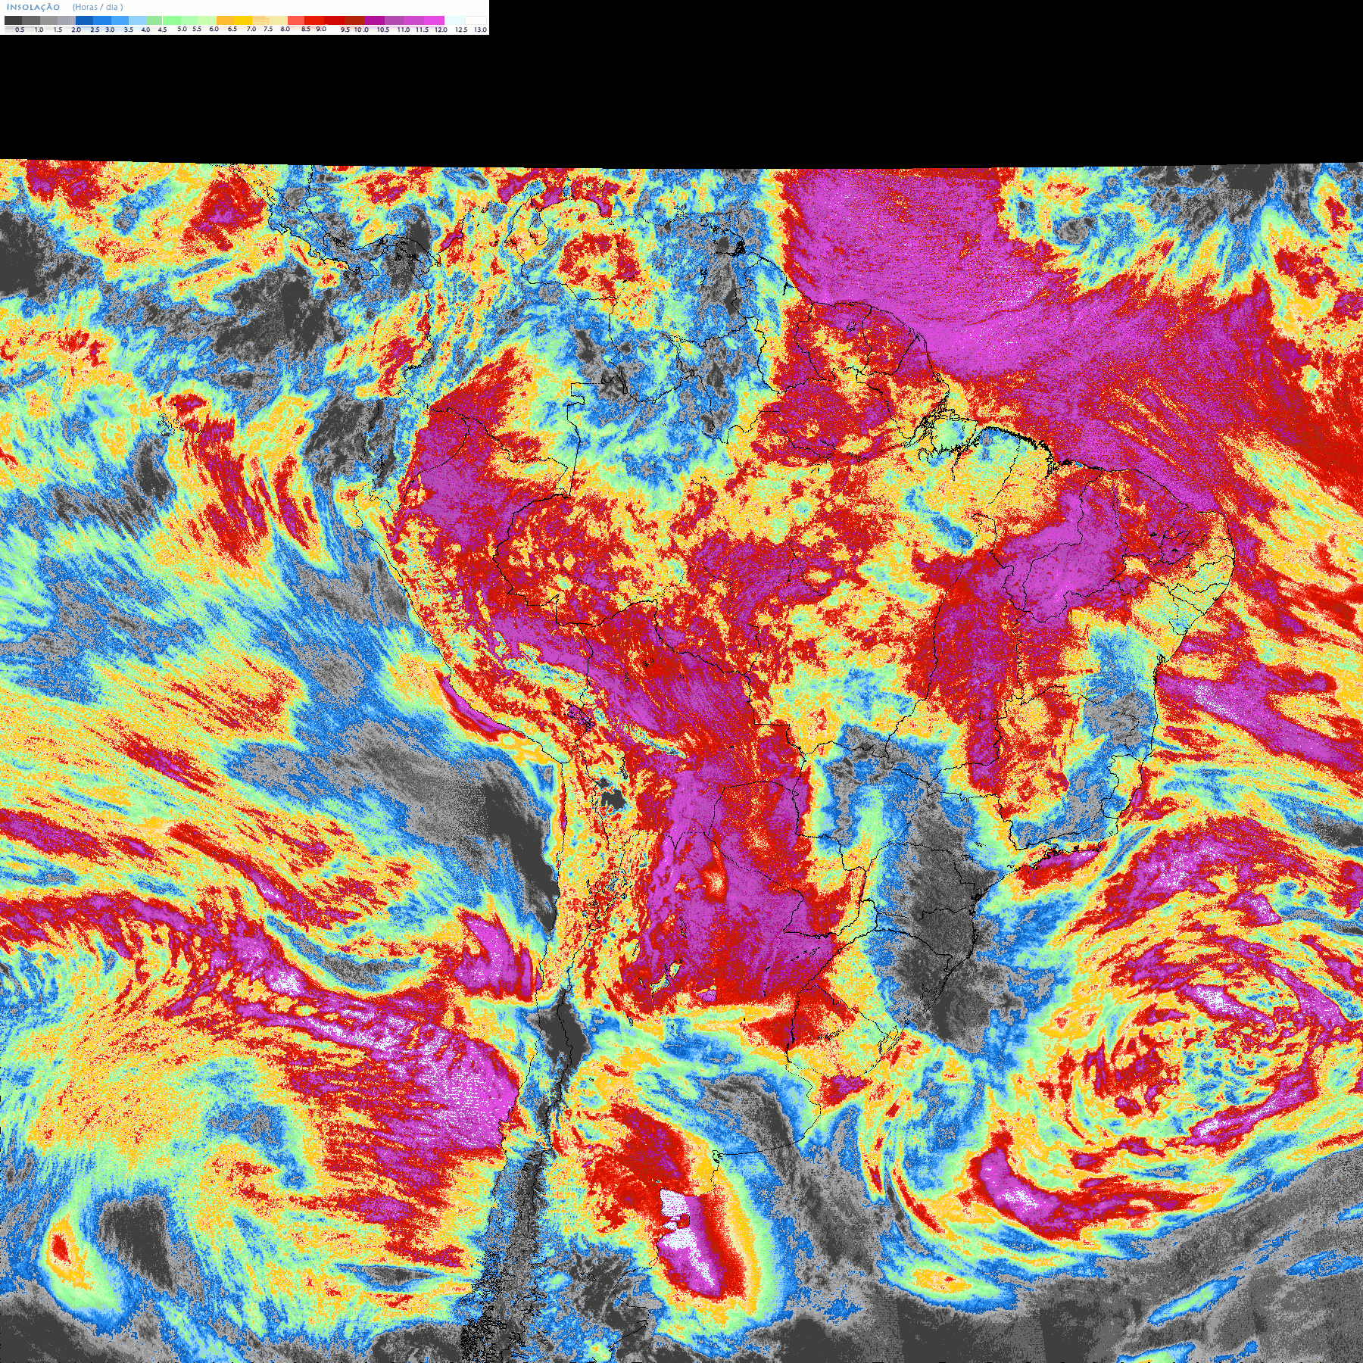Viewport: 1363px width, 1363px height.
Task: Click the 5.0 legend value
Action: coord(182,29)
